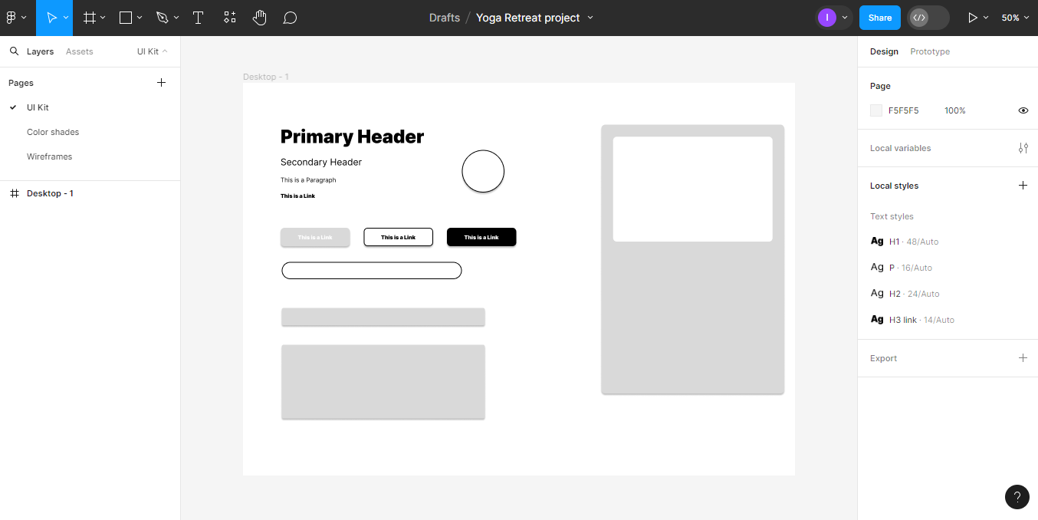Click the page background color swatch

[876, 110]
